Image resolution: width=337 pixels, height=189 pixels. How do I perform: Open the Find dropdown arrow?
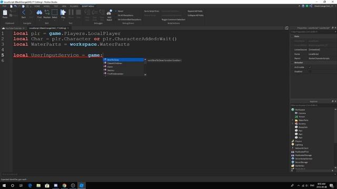pyautogui.click(x=39, y=20)
